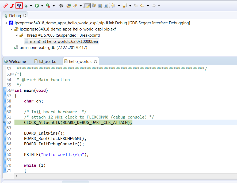Click the green Run play button
The image size is (237, 183).
point(37,5)
